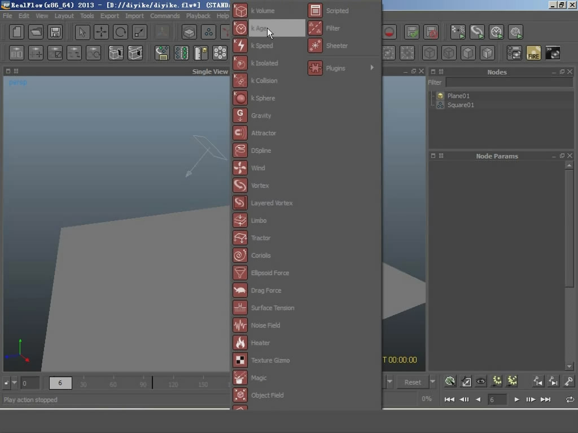Toggle the FIRE button in toolbar

pos(533,53)
